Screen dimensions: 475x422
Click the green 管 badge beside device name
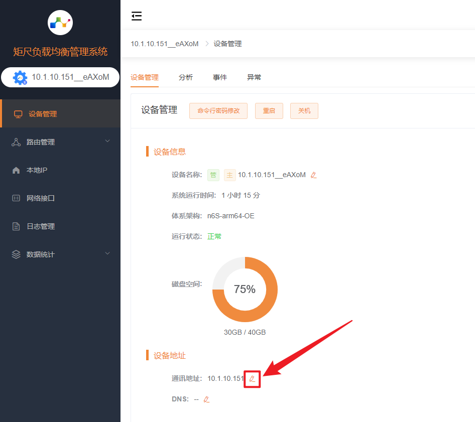pos(213,175)
